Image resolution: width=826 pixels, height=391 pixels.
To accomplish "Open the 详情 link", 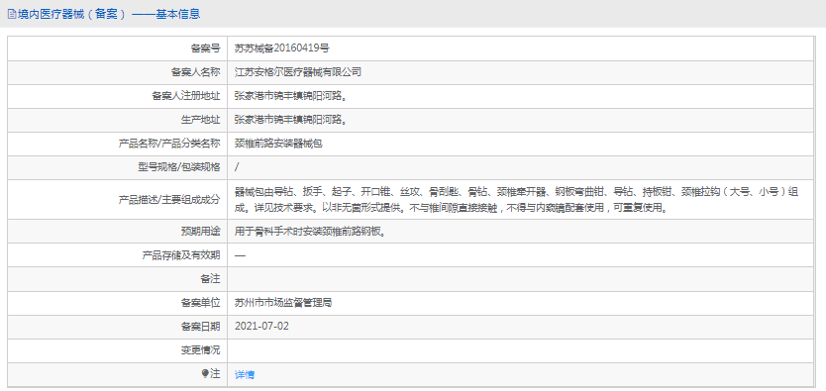I will click(x=245, y=375).
